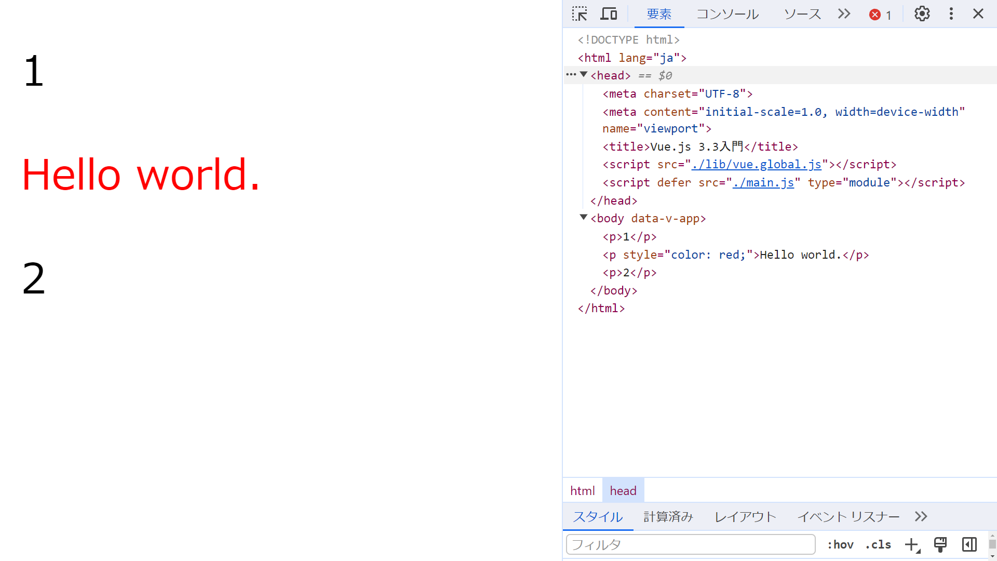Open the paintbrush rendering emulation icon

940,544
